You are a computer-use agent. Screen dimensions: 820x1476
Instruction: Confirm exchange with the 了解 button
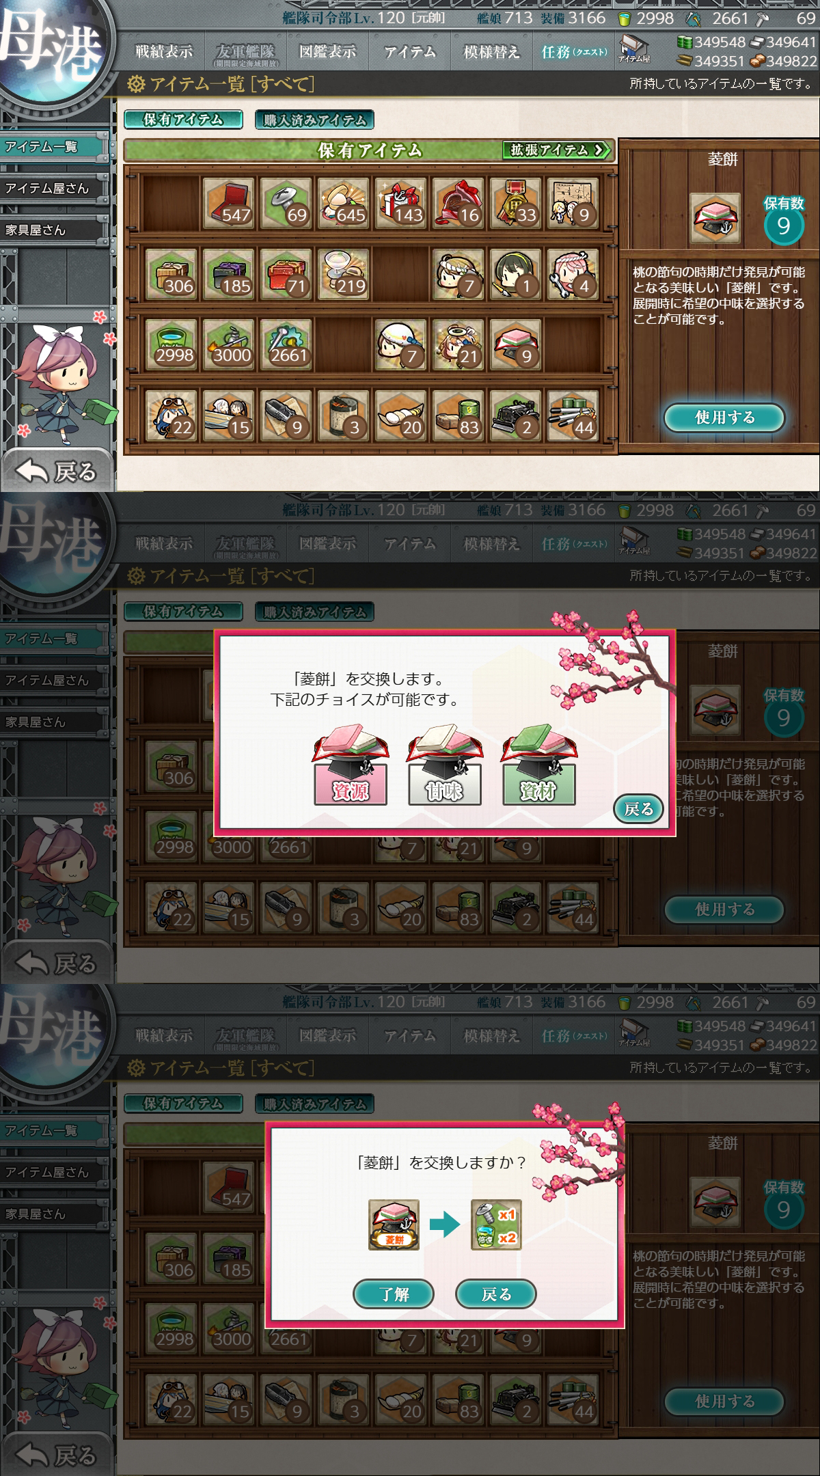pos(394,1294)
